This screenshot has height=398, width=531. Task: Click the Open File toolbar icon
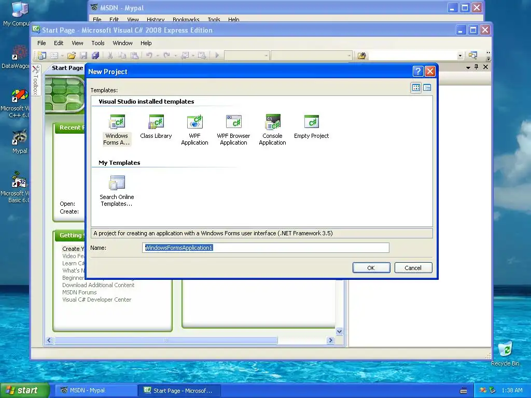click(72, 55)
